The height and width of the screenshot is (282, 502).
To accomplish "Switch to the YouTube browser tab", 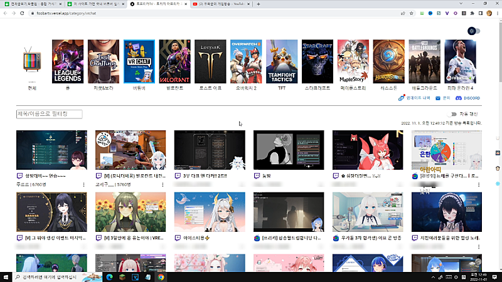I will tap(220, 4).
